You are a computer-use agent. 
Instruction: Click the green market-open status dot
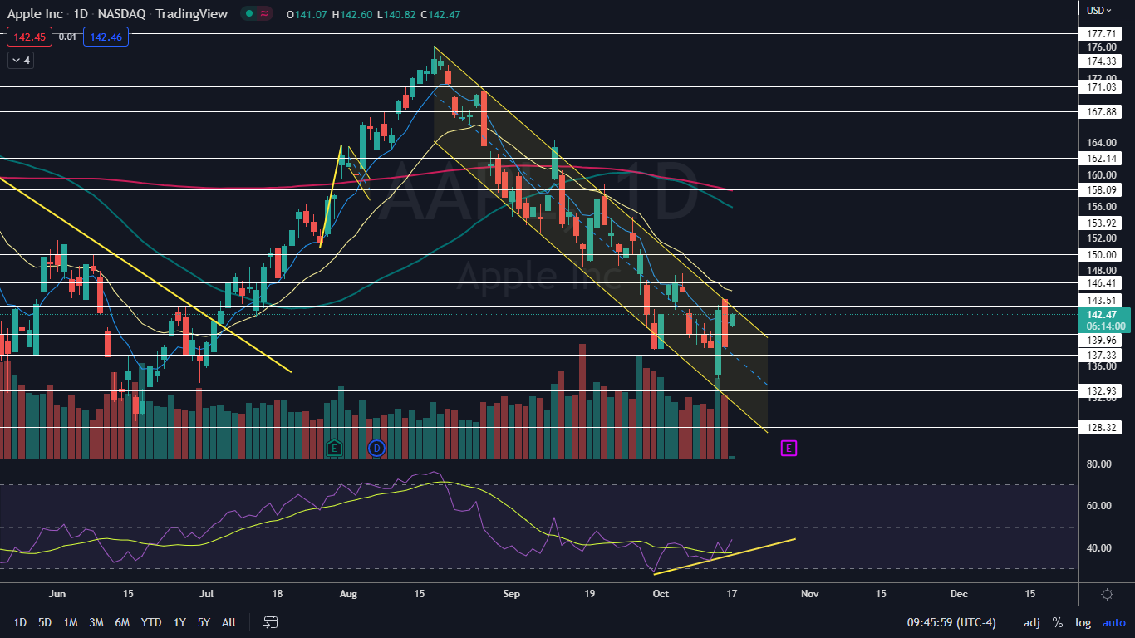248,14
